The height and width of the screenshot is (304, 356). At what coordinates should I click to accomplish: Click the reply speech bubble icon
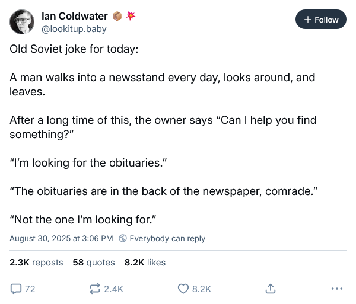coord(16,289)
